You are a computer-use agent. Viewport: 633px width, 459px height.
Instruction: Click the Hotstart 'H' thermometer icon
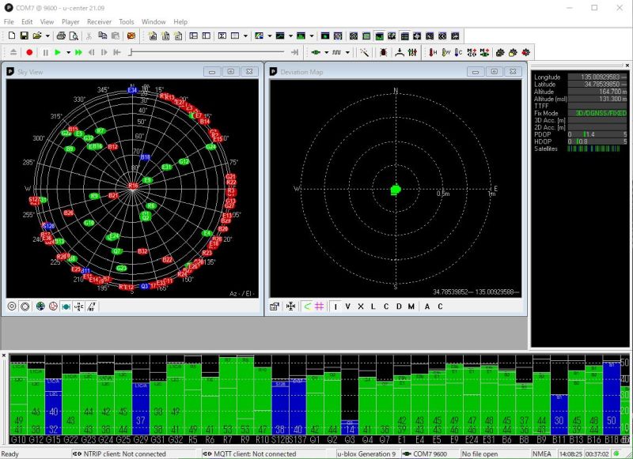tap(433, 52)
